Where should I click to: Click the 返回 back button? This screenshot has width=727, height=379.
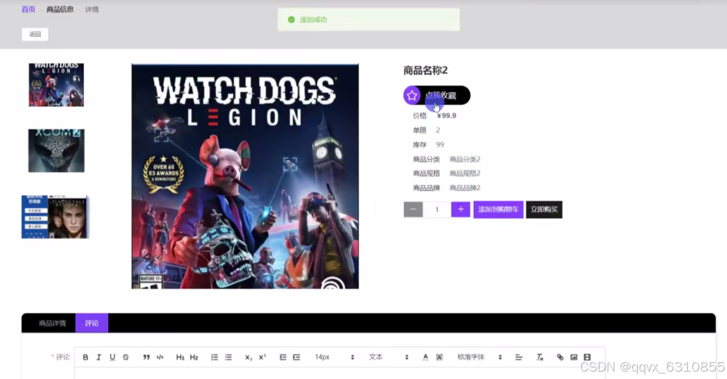[35, 34]
